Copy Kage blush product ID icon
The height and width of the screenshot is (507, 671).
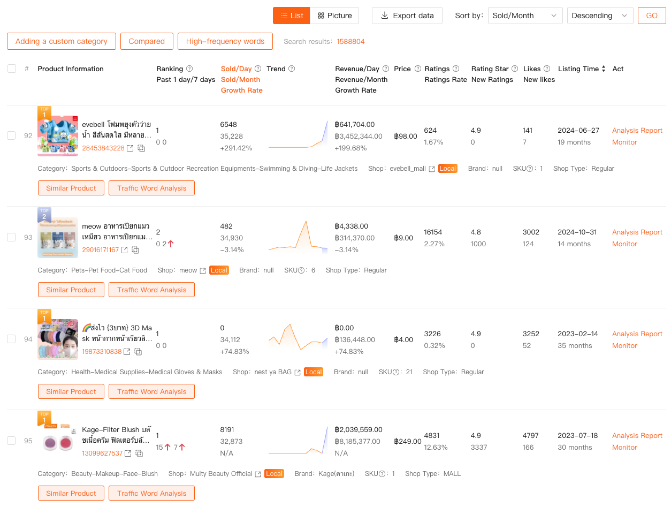[139, 453]
